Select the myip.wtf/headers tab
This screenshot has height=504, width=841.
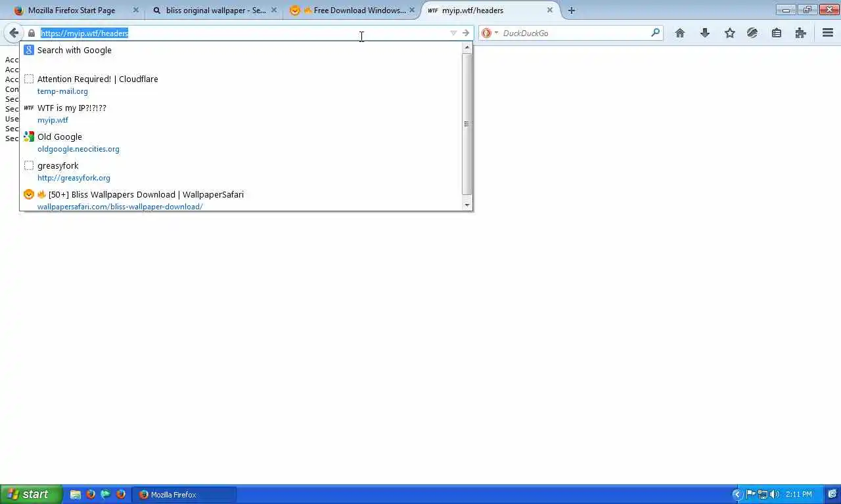coord(489,10)
